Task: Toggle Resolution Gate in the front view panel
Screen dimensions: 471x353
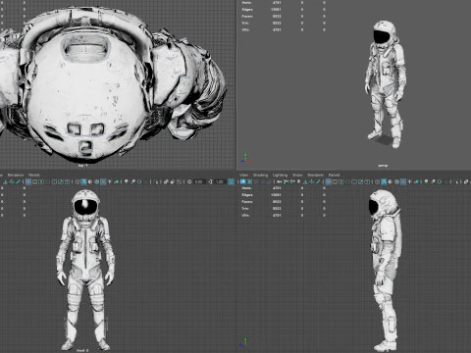Action: (41, 181)
